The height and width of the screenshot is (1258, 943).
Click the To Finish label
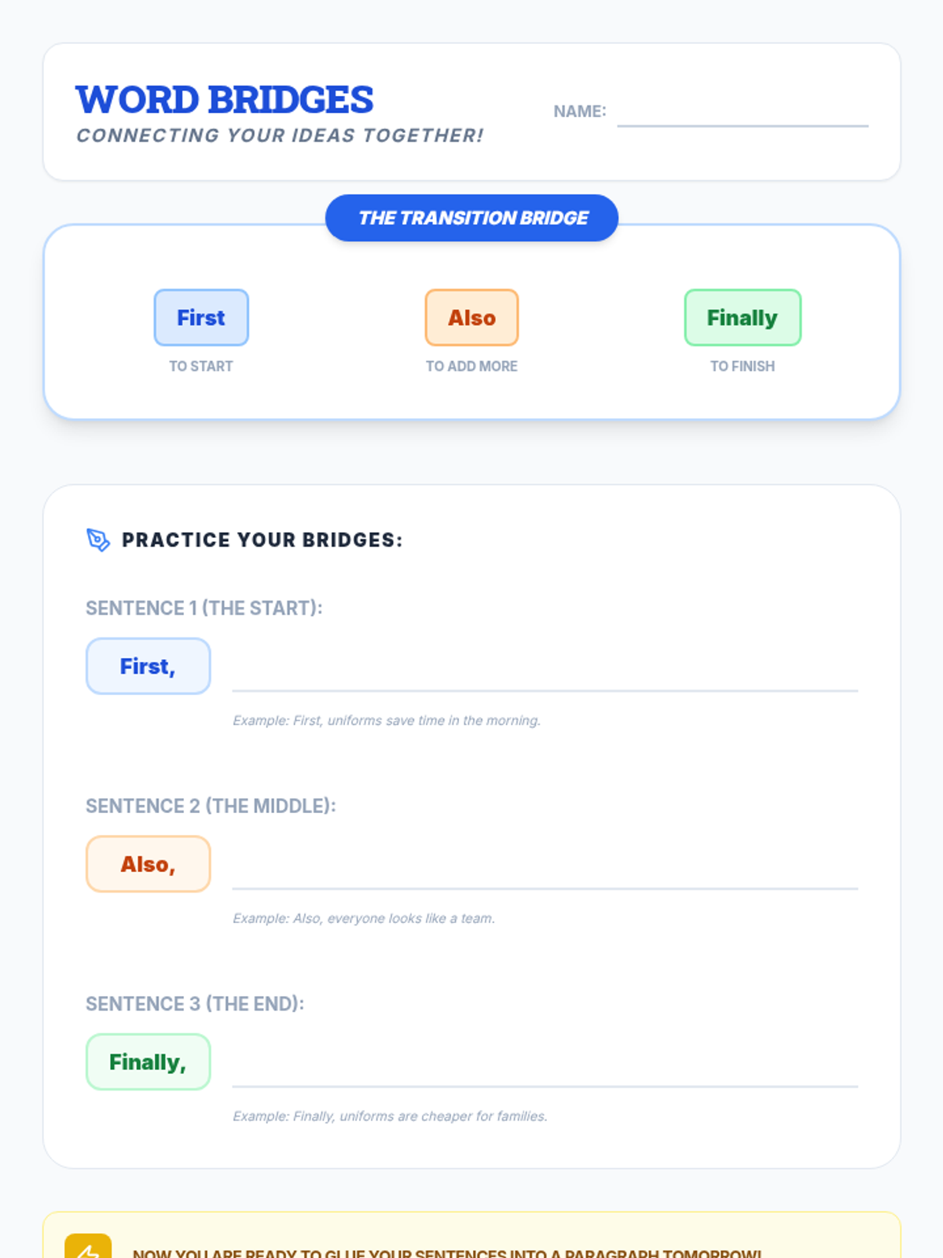(742, 366)
